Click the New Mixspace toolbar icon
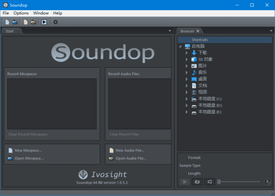The width and height of the screenshot is (275, 196). click(7, 22)
